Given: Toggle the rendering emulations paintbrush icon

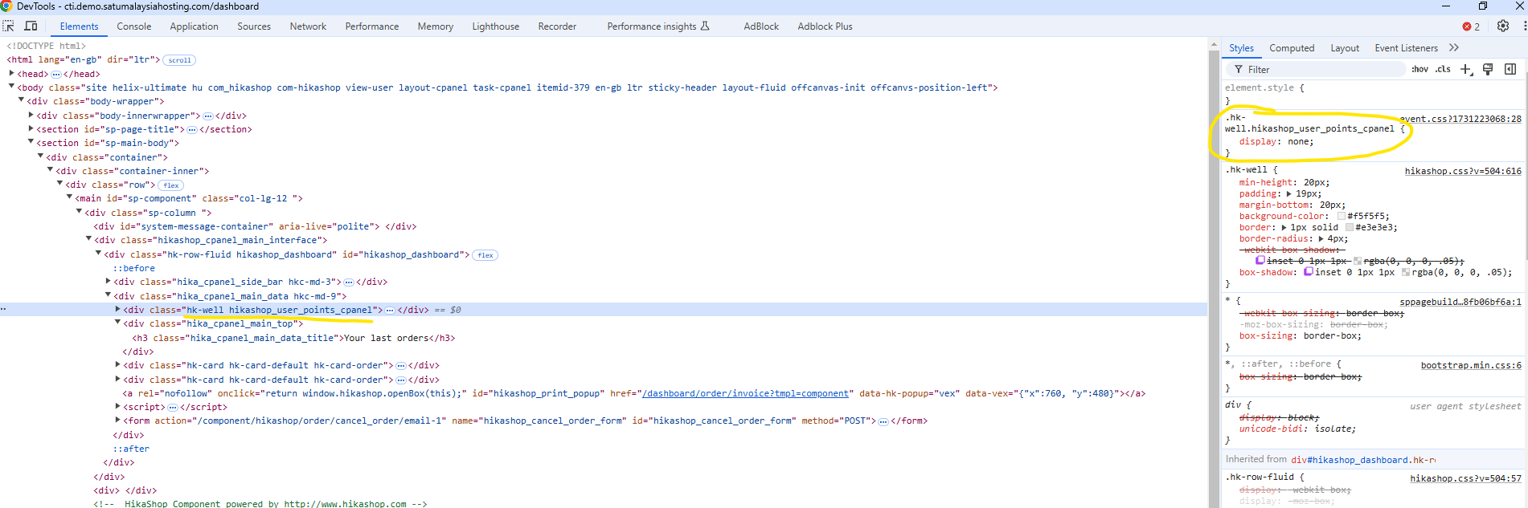Looking at the screenshot, I should 1488,70.
